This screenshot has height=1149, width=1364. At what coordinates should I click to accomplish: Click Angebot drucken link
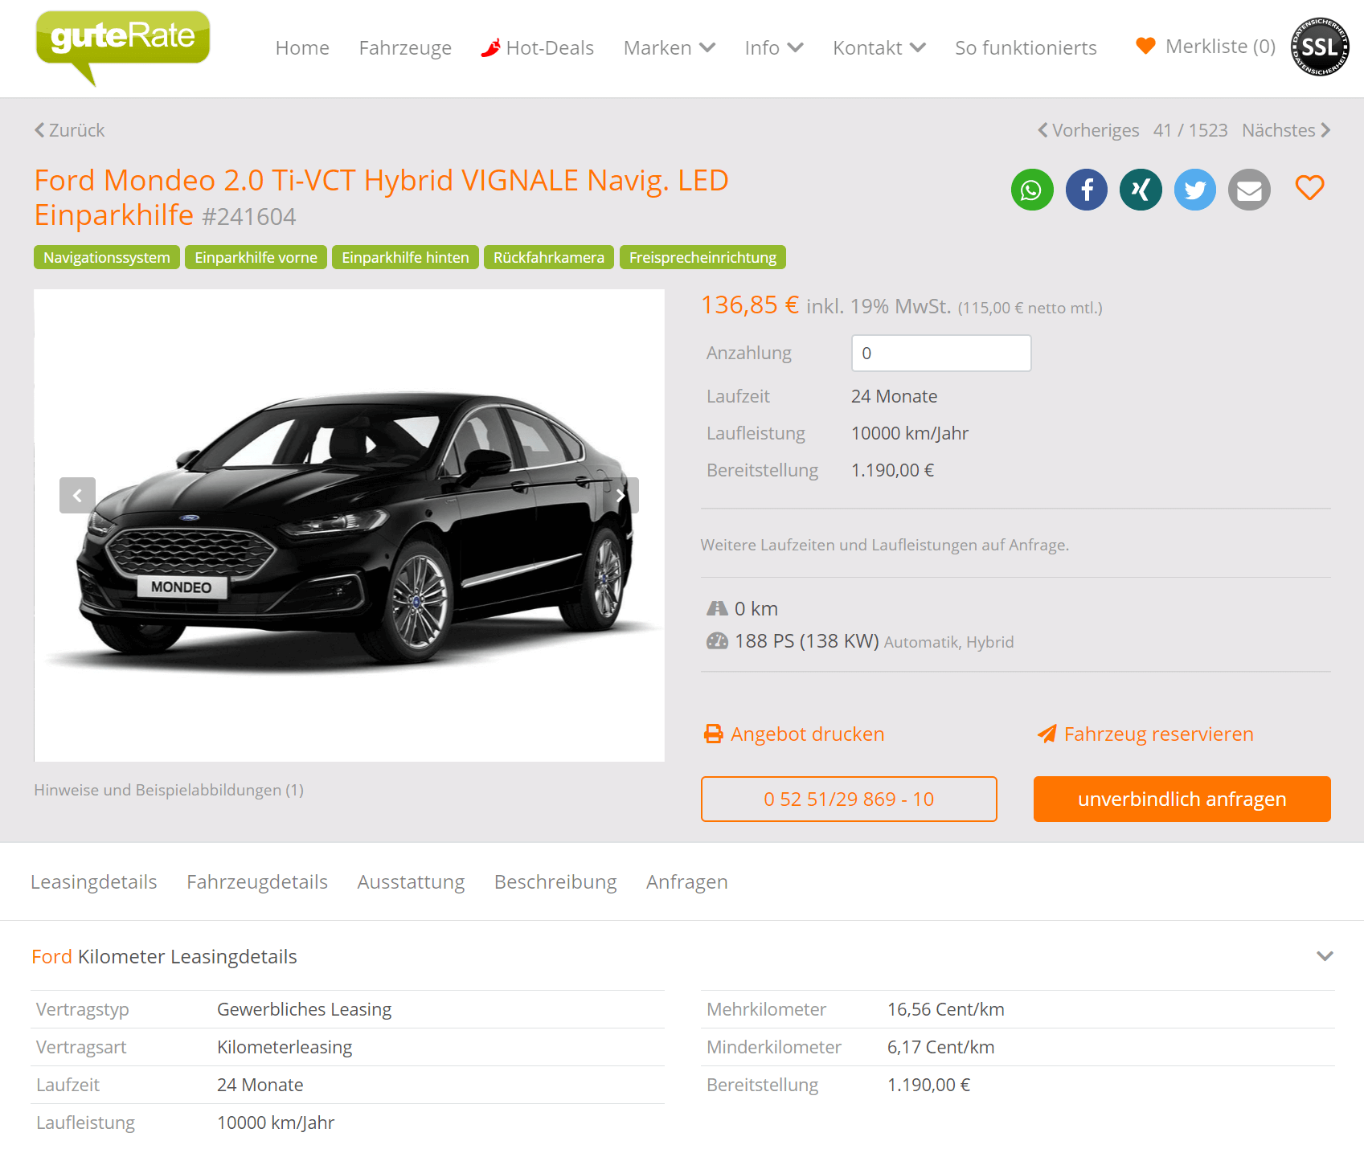pyautogui.click(x=794, y=734)
